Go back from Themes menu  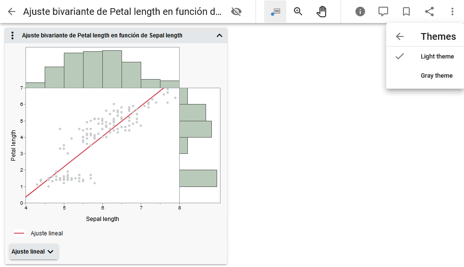(400, 36)
